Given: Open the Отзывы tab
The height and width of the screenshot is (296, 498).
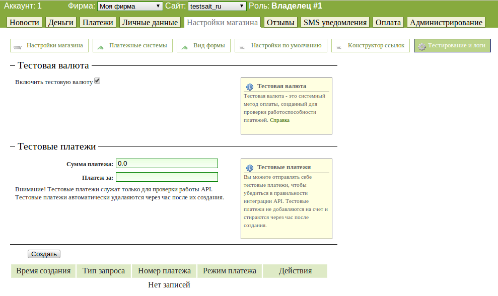Looking at the screenshot, I should (280, 23).
